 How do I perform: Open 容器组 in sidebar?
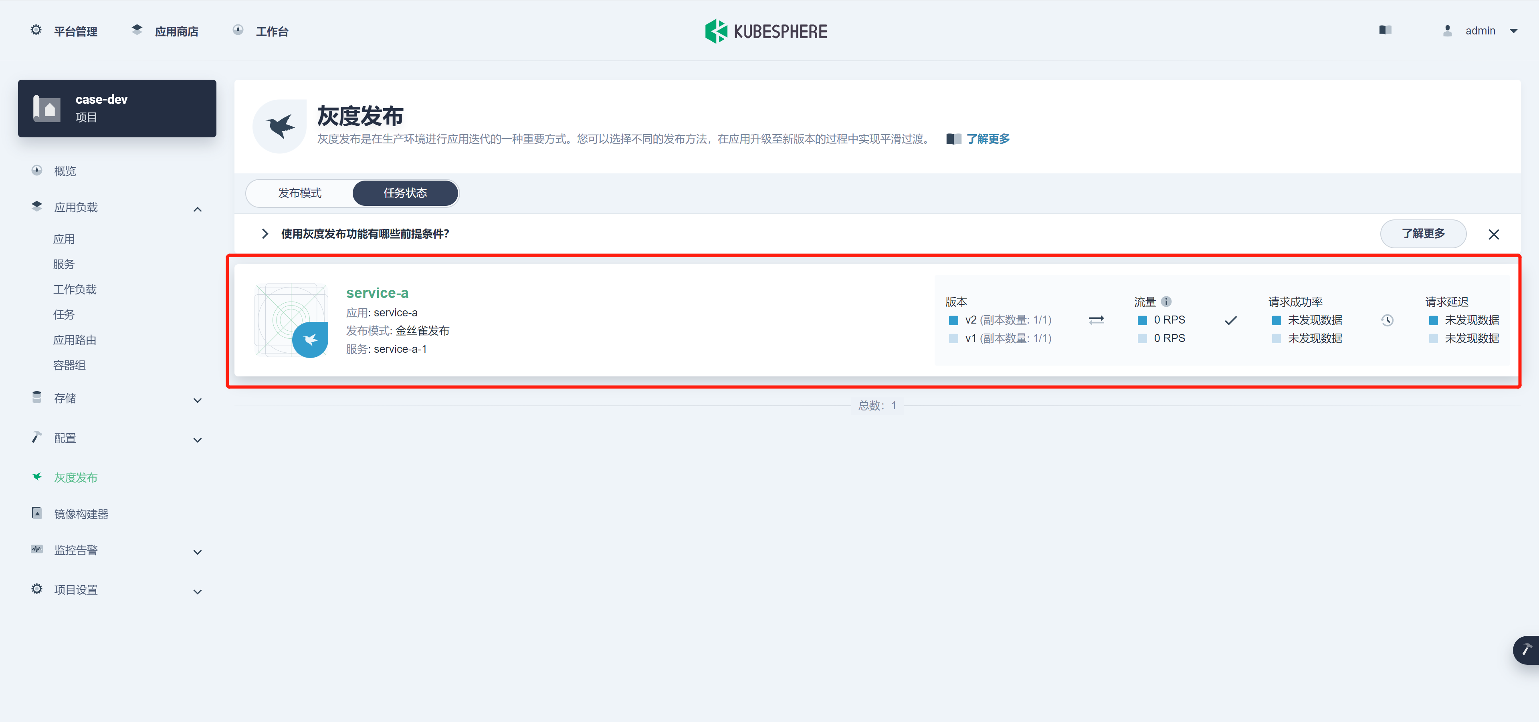click(69, 365)
